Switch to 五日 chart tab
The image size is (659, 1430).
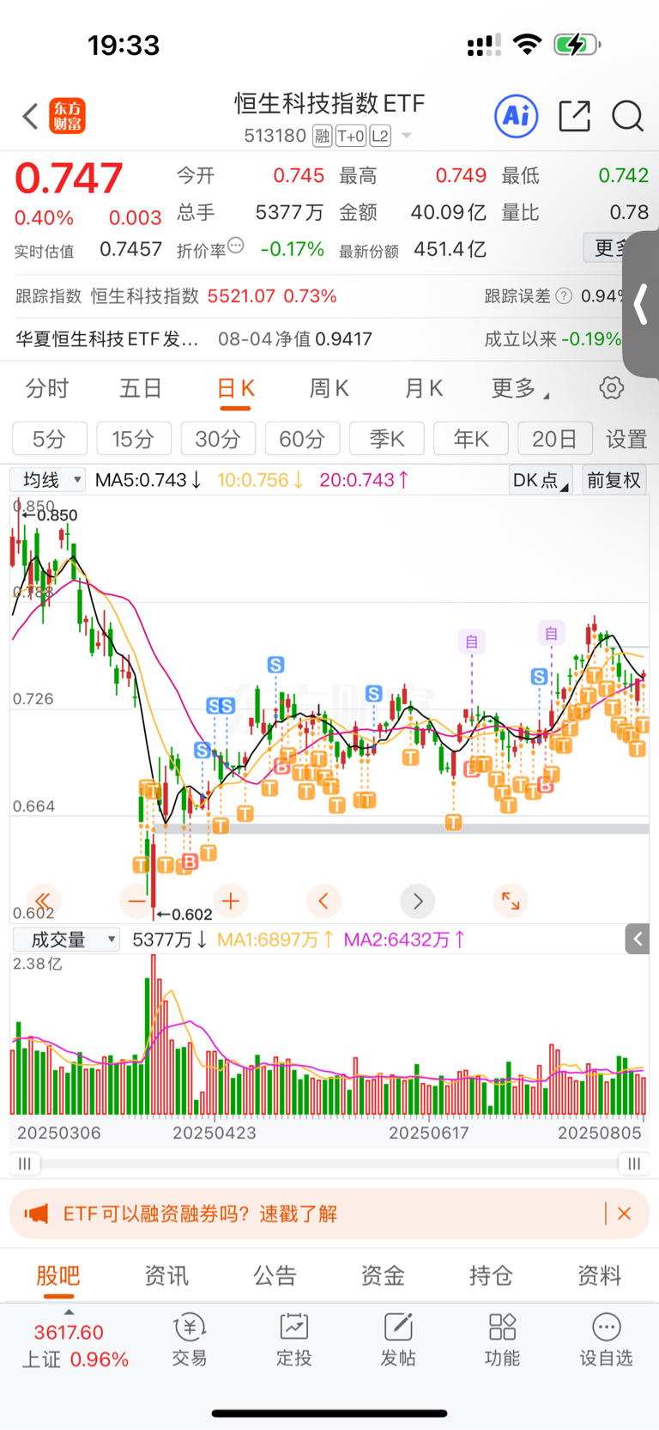tap(141, 388)
